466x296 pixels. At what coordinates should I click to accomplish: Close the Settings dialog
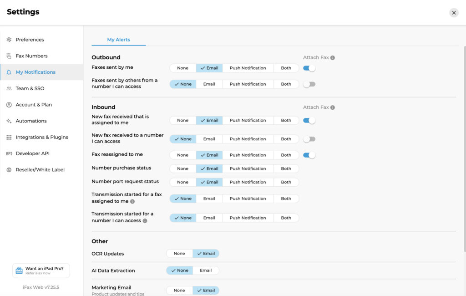[x=454, y=13]
